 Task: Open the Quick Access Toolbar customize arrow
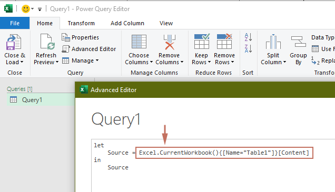pyautogui.click(x=40, y=9)
